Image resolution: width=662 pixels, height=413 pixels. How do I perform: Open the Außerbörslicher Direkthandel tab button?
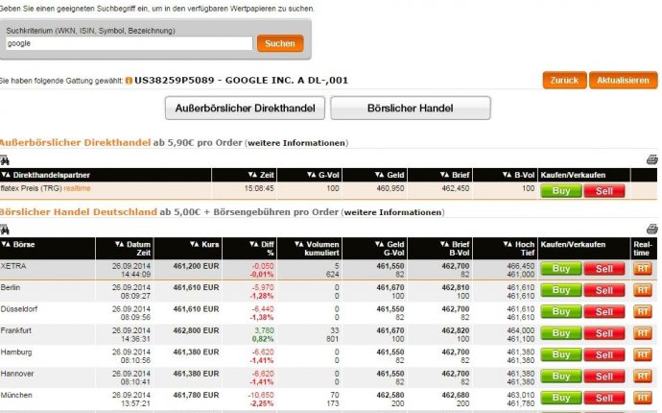click(x=245, y=109)
